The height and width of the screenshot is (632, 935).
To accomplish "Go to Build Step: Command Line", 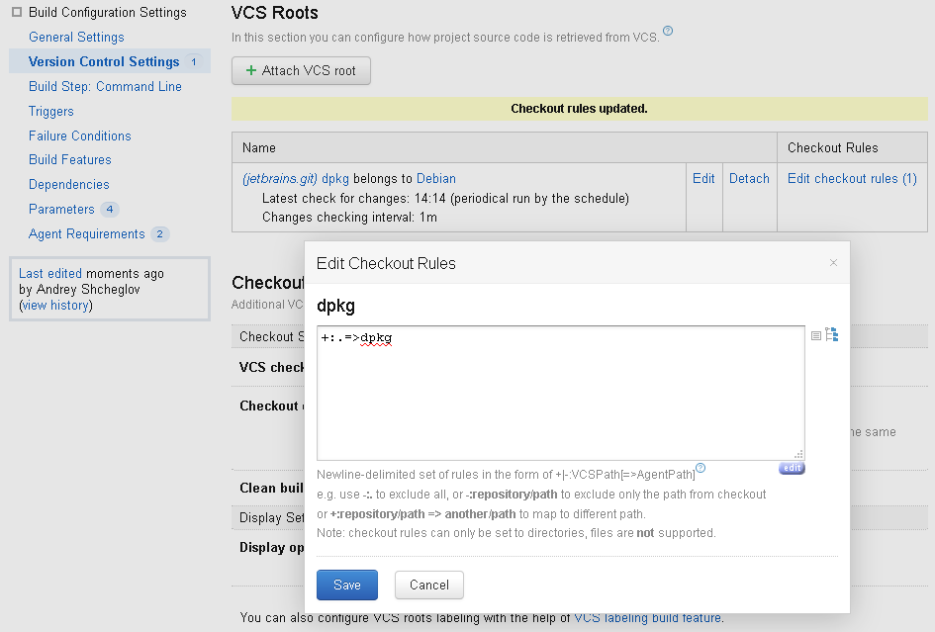I will pyautogui.click(x=105, y=86).
